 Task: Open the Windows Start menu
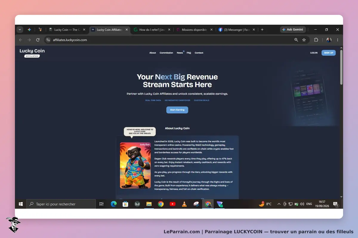[21, 204]
